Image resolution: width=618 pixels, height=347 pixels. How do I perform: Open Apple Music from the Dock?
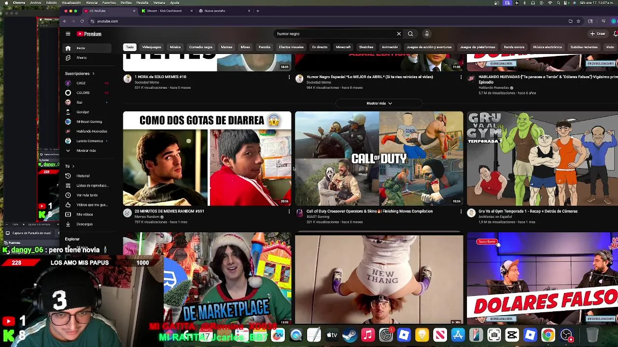coord(368,335)
